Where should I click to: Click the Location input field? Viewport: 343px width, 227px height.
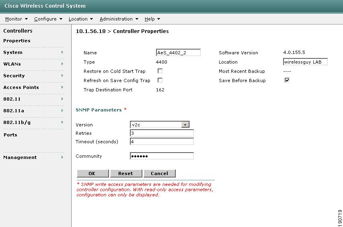coord(305,62)
